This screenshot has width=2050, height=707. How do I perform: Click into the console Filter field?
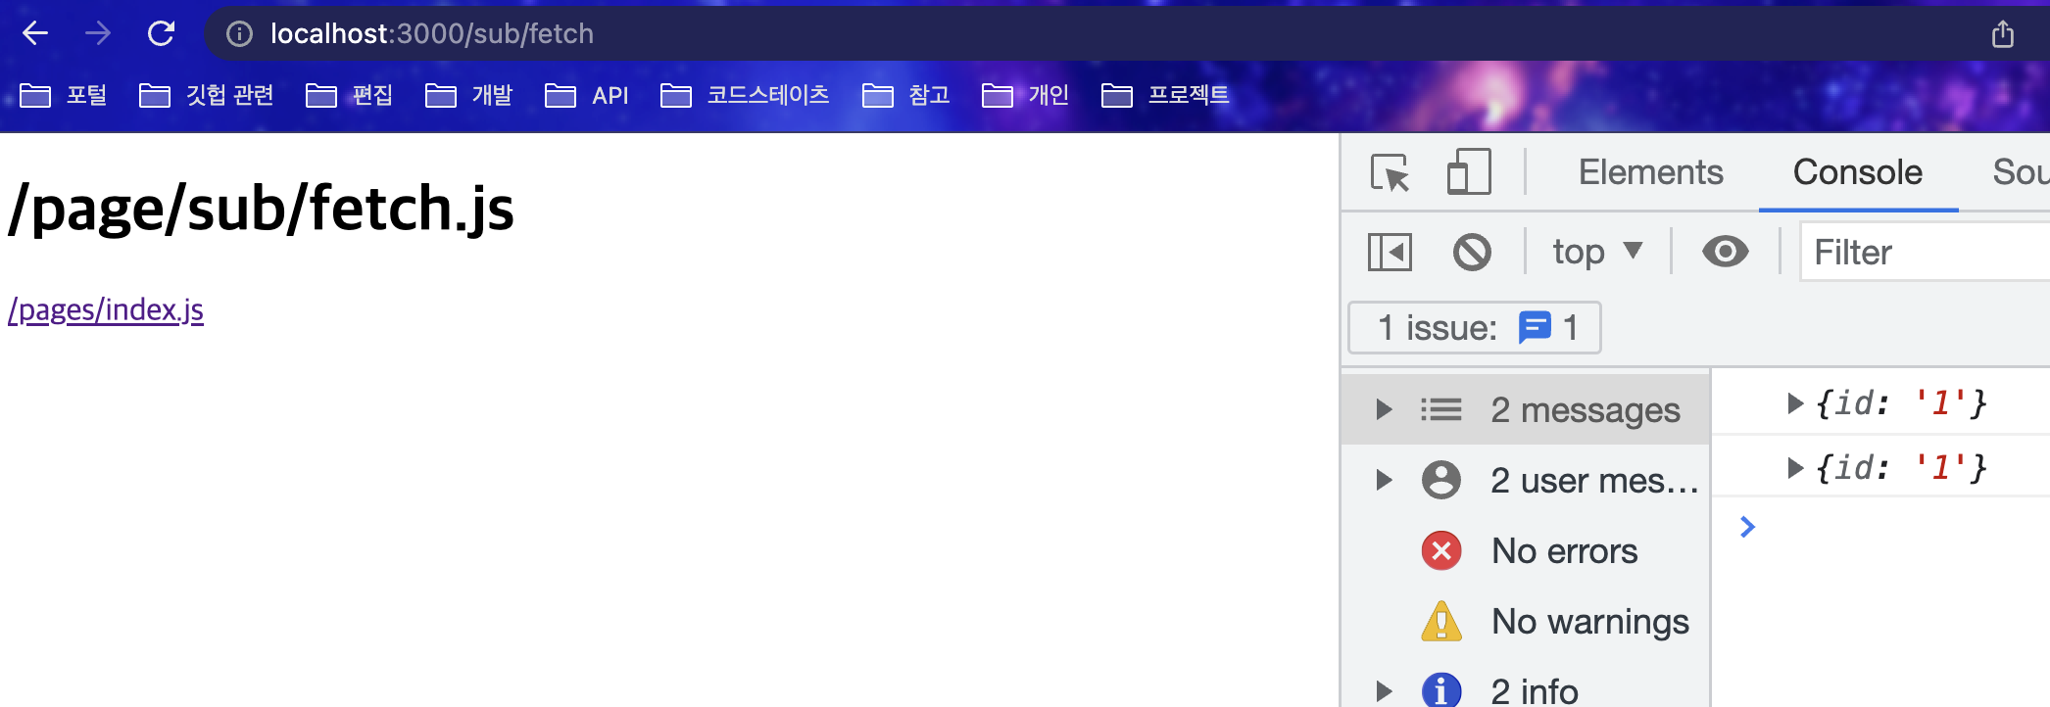click(1925, 252)
